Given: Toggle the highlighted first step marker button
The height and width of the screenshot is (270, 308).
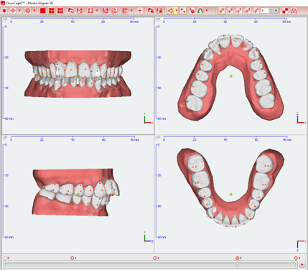Looking at the screenshot, I should click(222, 11).
